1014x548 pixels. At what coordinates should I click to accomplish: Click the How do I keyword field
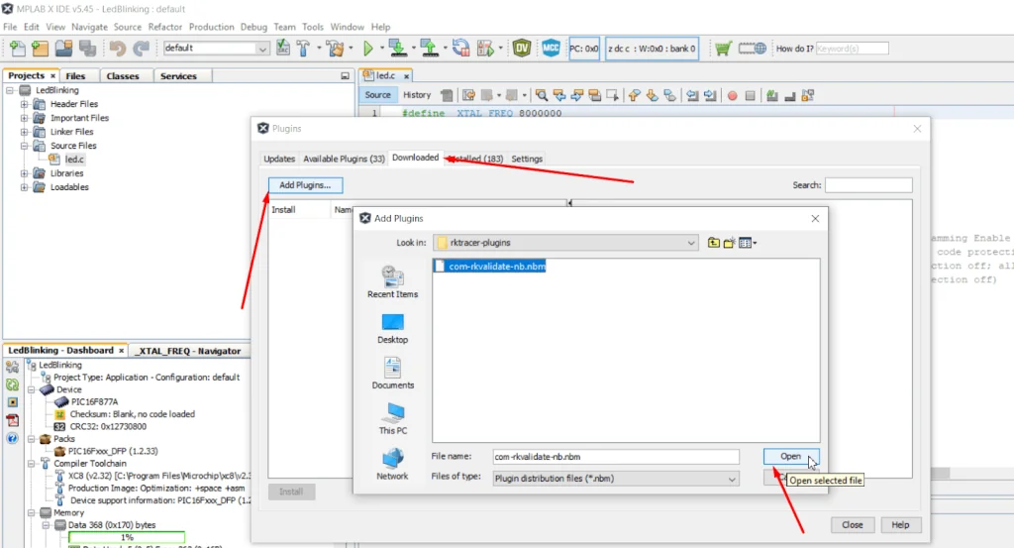click(853, 49)
